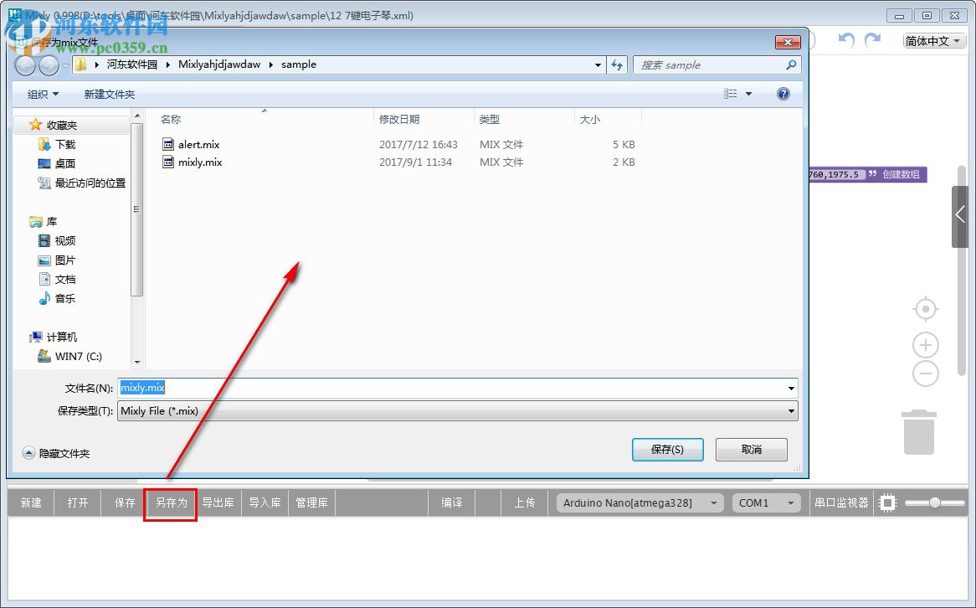Click the center-workspace crosshair icon

[x=925, y=308]
